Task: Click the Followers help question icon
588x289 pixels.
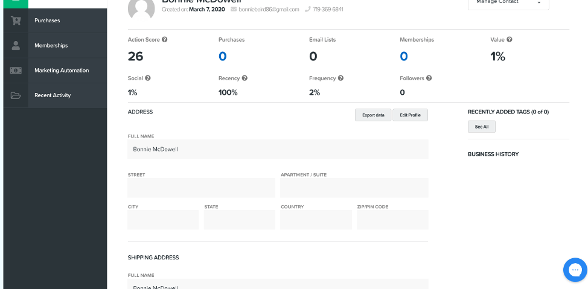Action: pos(429,78)
